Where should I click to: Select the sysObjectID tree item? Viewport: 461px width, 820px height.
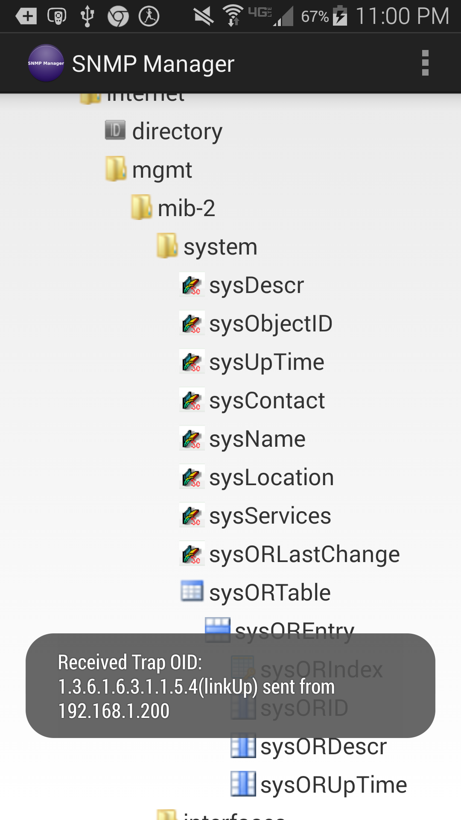pyautogui.click(x=271, y=324)
